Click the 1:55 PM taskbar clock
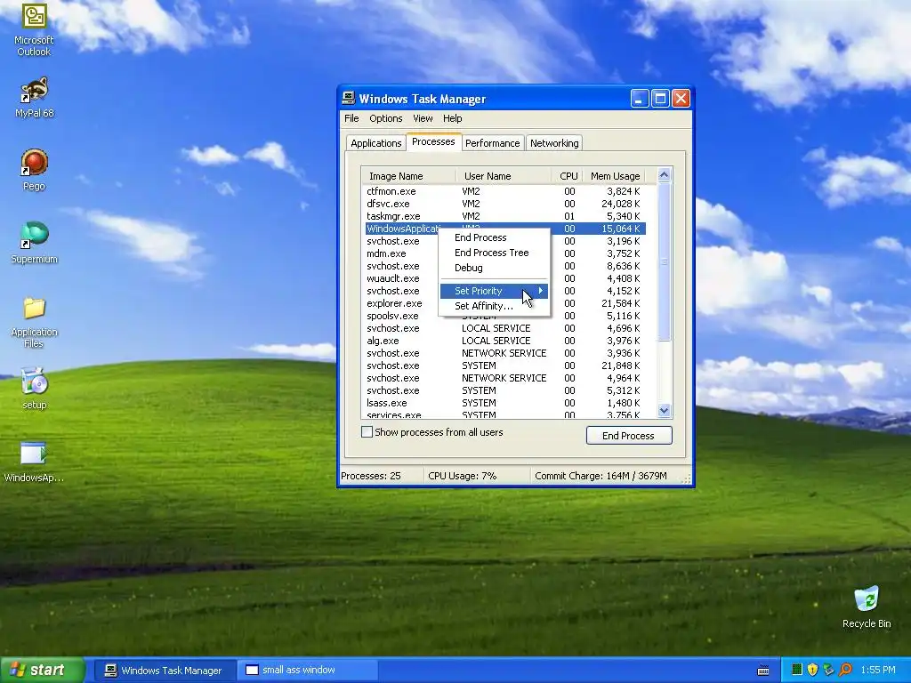 coord(878,671)
